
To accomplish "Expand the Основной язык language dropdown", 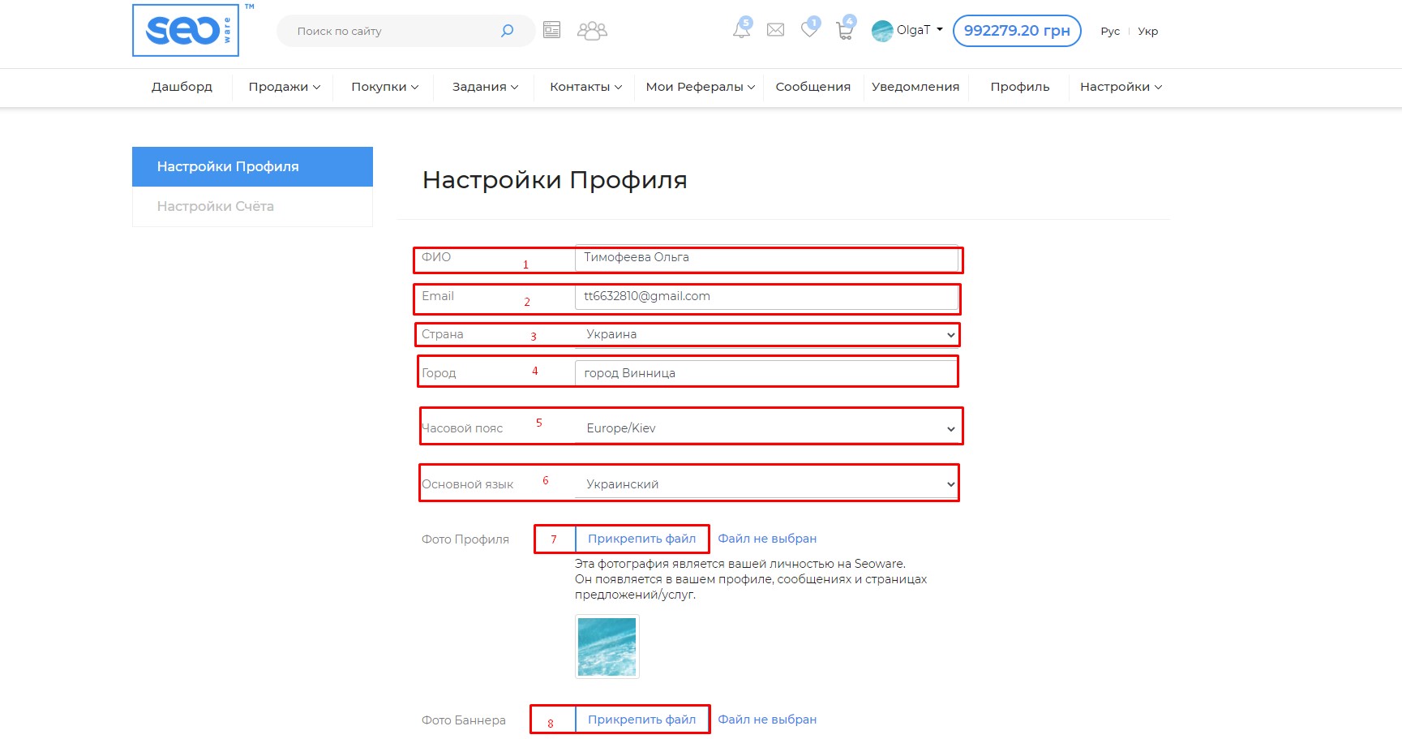I will coord(766,484).
